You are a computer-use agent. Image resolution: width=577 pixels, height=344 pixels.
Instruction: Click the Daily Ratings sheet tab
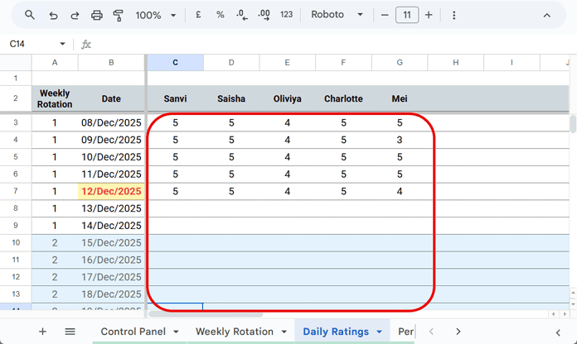[336, 332]
